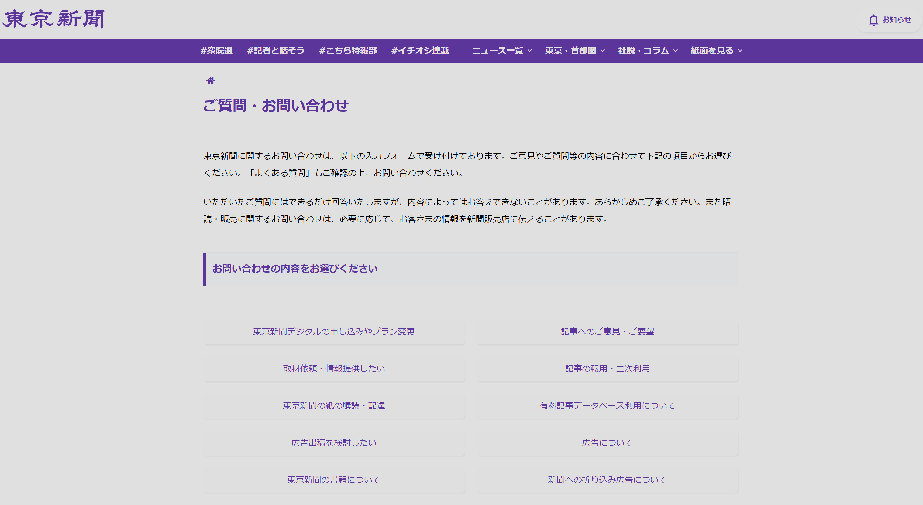The image size is (923, 505).
Task: Open 有料記事データベース利用について inquiry
Action: (607, 406)
